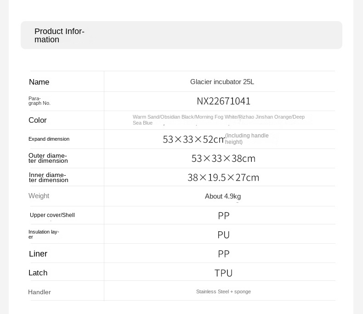The width and height of the screenshot is (363, 314).
Task: Select the outer dimension value 53×33×38cm
Action: click(223, 159)
